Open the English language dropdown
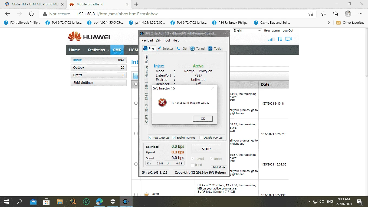Screen dimensions: 368x207 pyautogui.click(x=247, y=30)
